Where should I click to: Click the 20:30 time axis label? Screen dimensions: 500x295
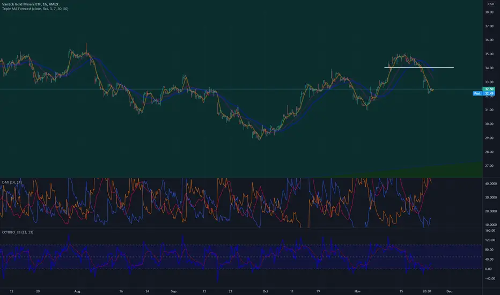tap(427, 291)
